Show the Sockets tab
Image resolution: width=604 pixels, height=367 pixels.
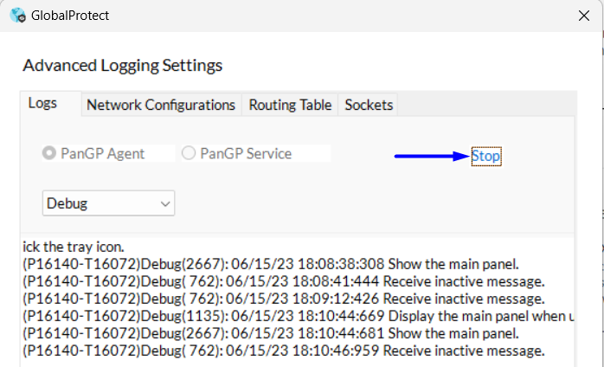coord(369,105)
